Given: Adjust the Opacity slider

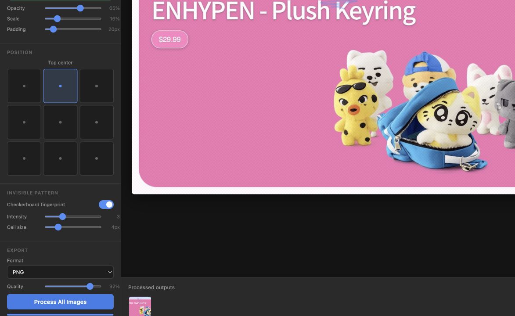Looking at the screenshot, I should point(73,8).
